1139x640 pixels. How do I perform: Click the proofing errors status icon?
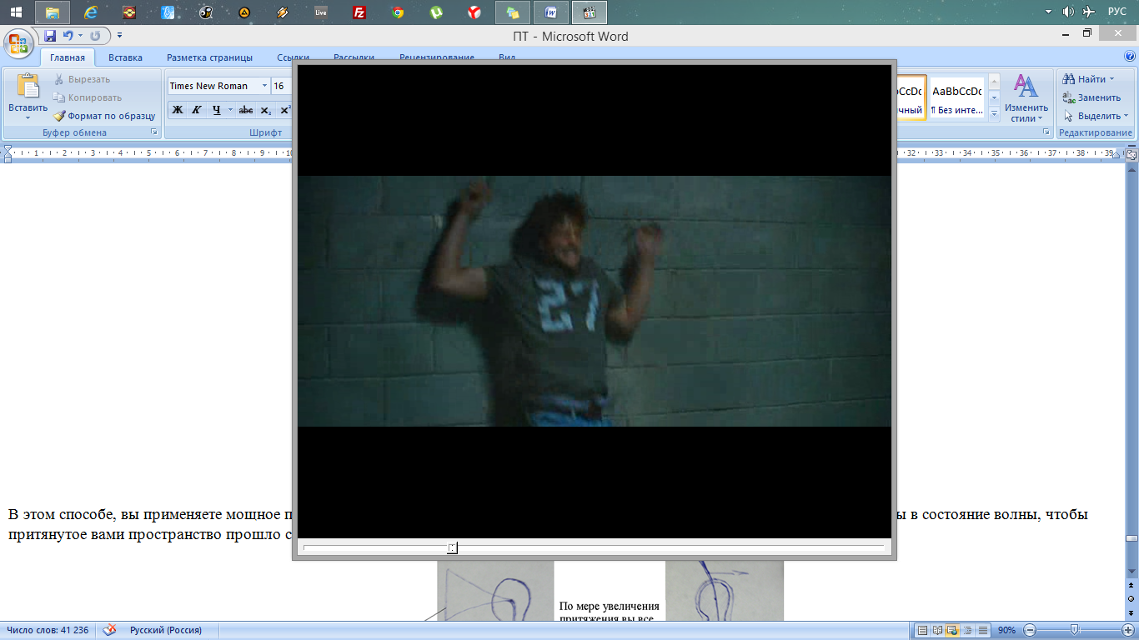click(x=109, y=631)
